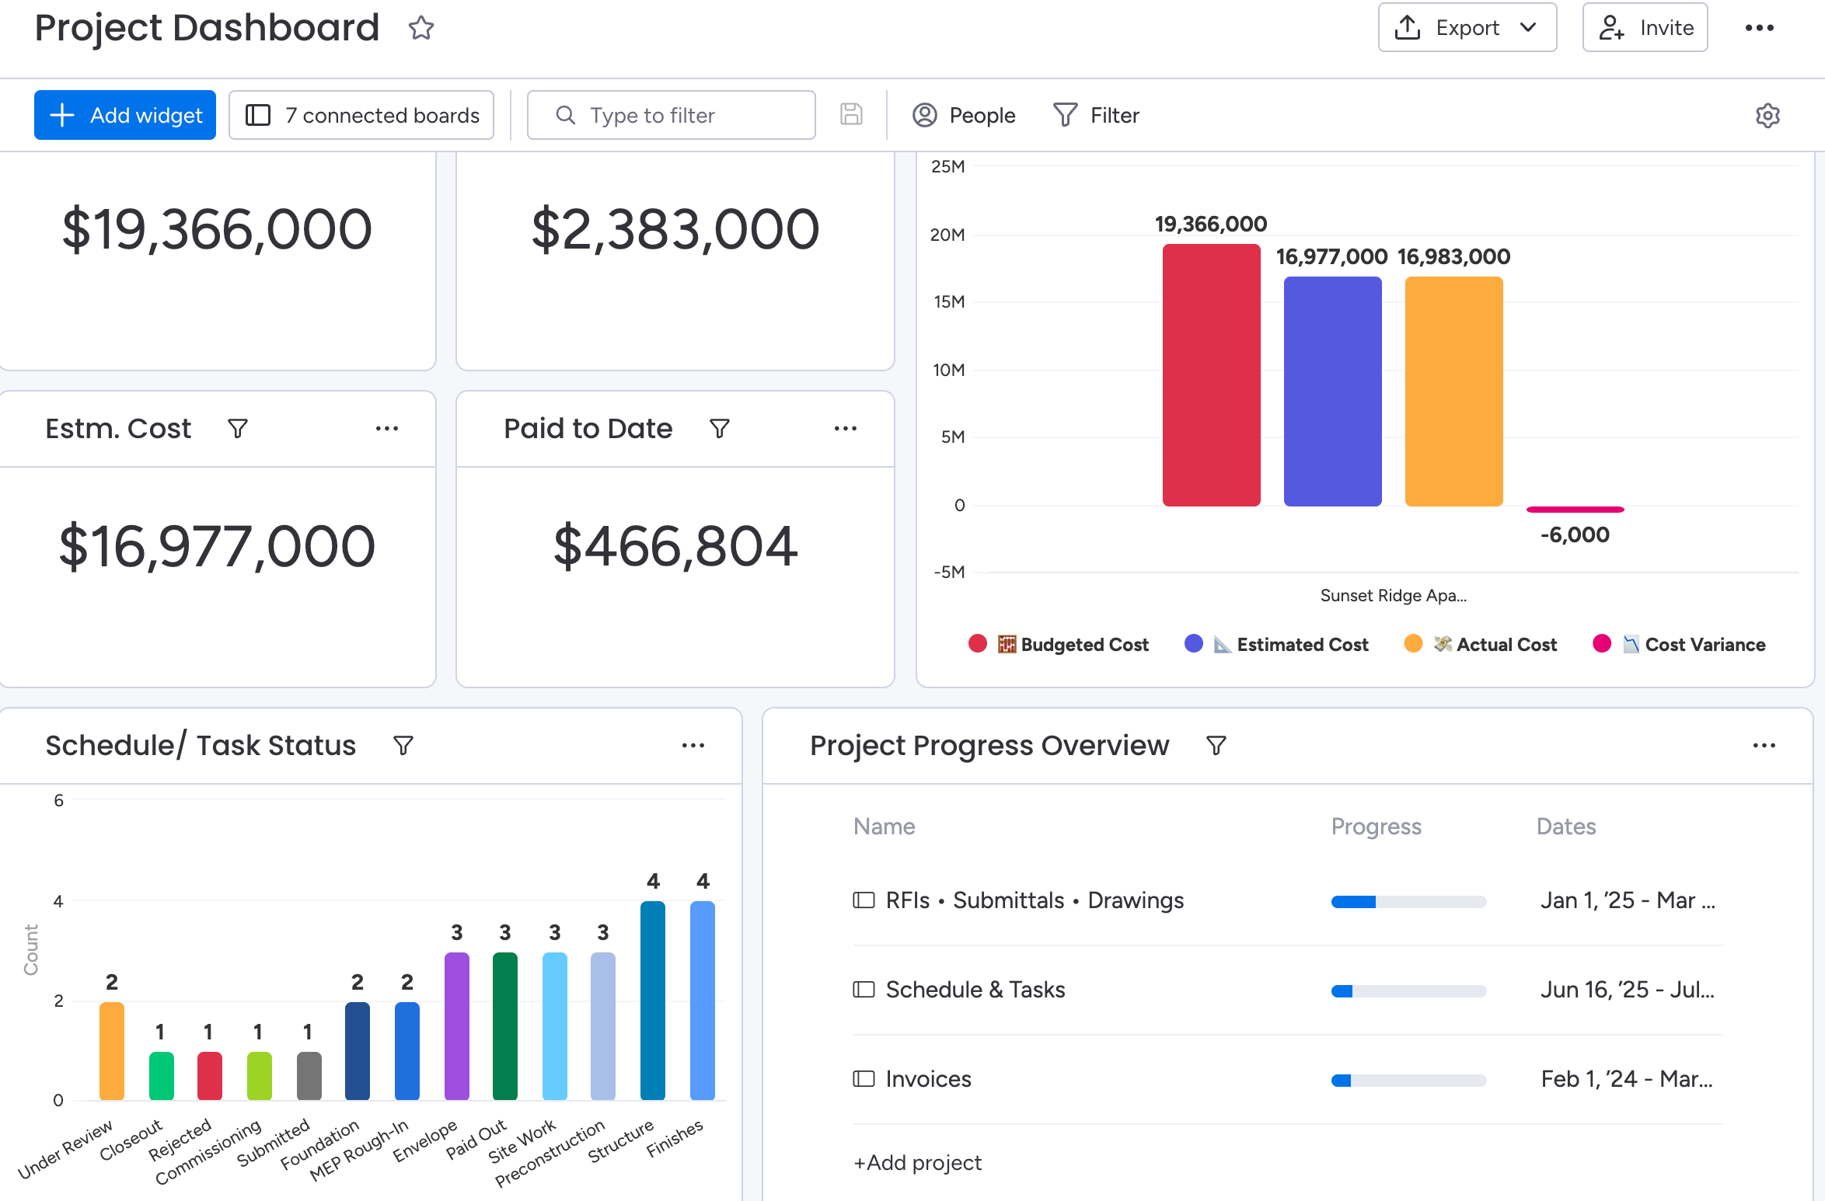This screenshot has width=1825, height=1201.
Task: Open filter on Project Progress Overview
Action: pyautogui.click(x=1216, y=746)
